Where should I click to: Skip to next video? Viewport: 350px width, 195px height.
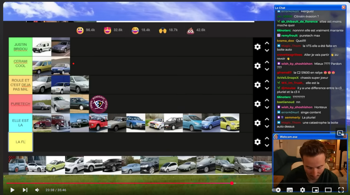tap(25, 190)
